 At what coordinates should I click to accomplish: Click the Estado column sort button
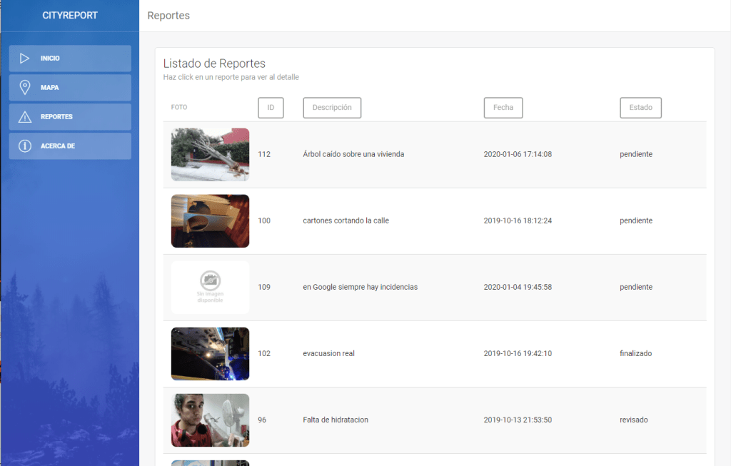[640, 108]
